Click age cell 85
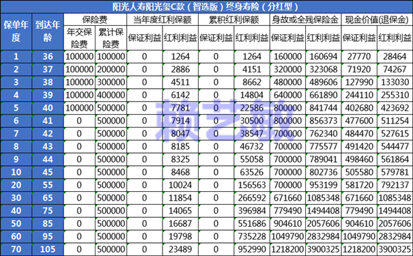This screenshot has height=256, width=413. tap(48, 224)
